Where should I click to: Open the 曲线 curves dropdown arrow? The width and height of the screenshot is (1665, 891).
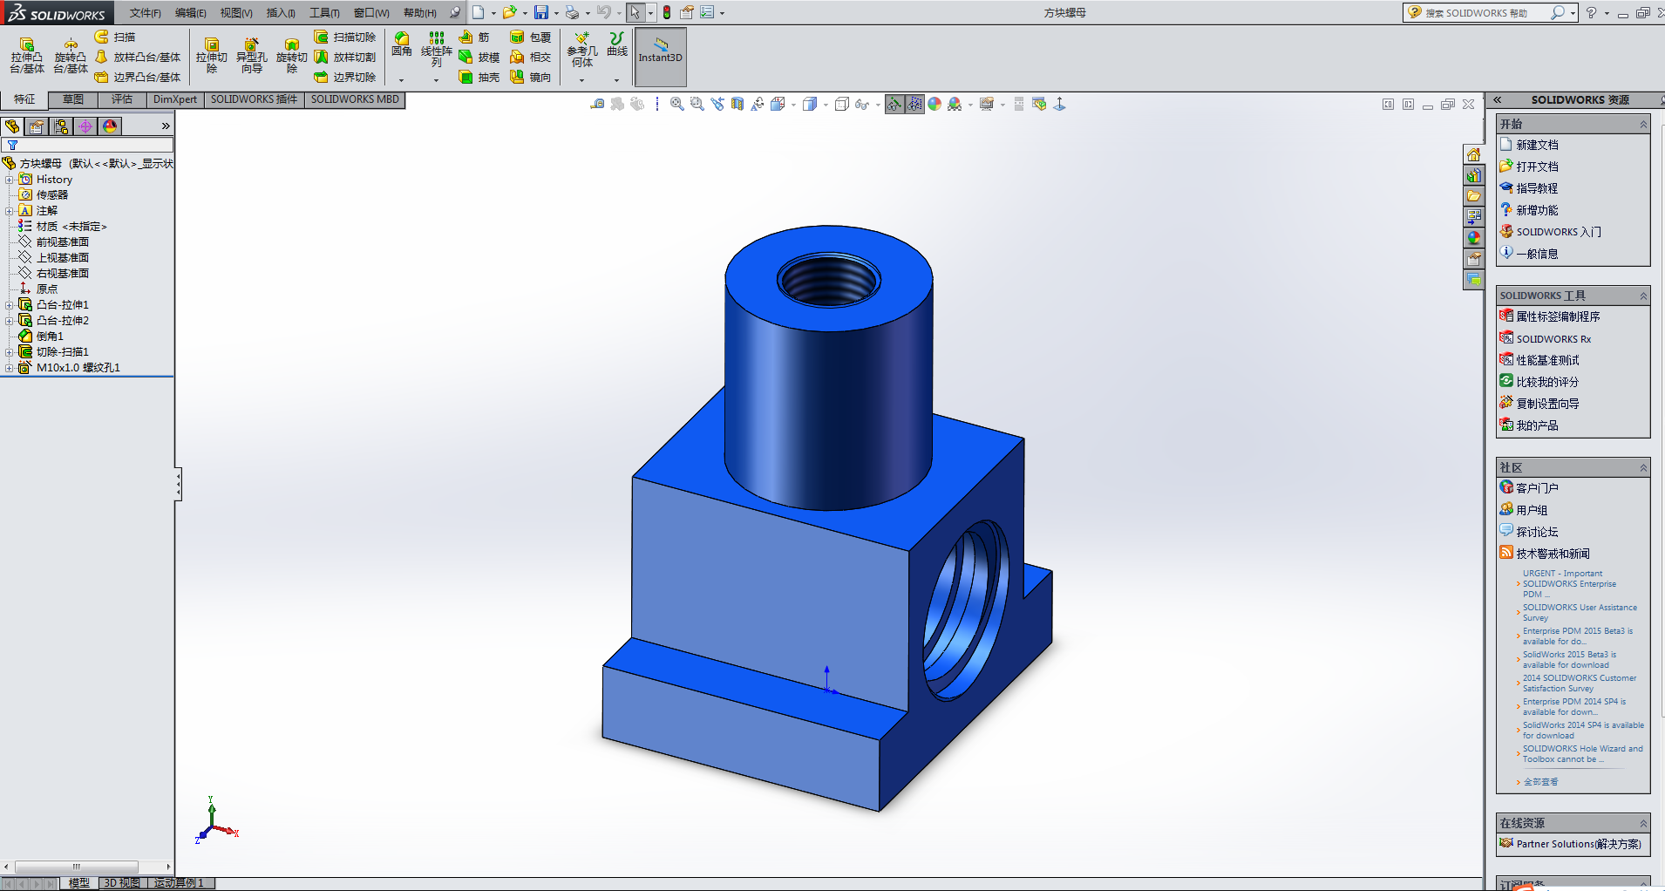[617, 80]
